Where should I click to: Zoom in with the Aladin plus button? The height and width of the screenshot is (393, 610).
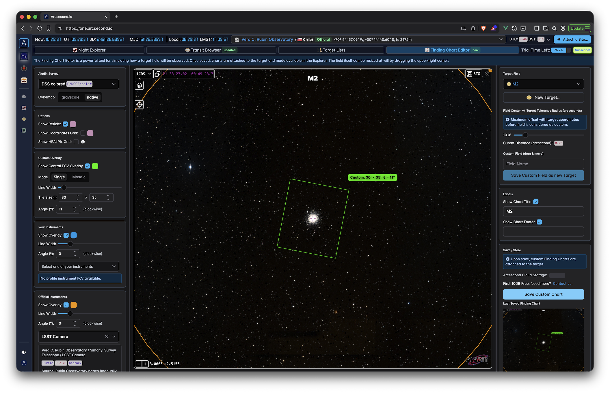(x=145, y=364)
